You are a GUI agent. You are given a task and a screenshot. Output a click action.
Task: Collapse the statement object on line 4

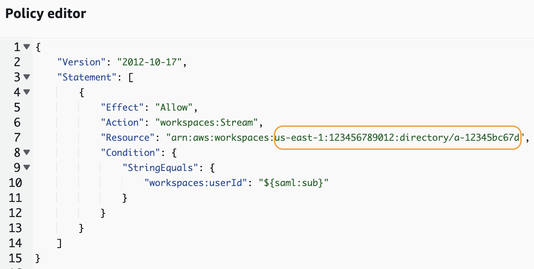click(26, 92)
